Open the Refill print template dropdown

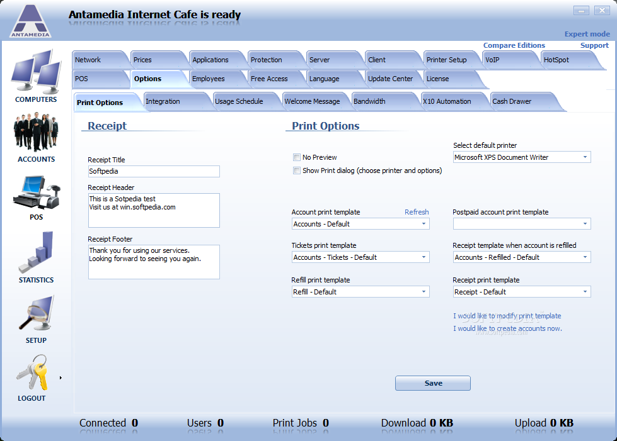360,292
